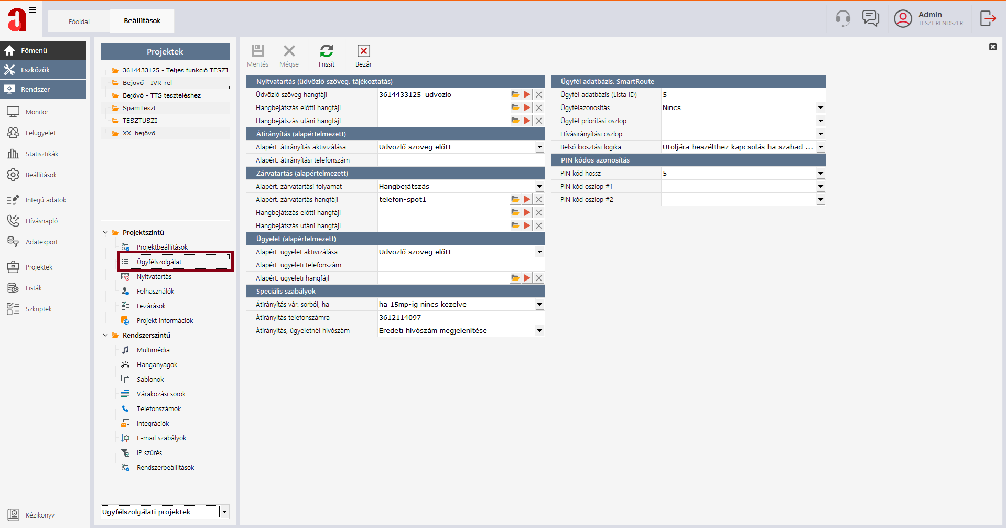Open the PIN kód hossz dropdown

(x=820, y=173)
